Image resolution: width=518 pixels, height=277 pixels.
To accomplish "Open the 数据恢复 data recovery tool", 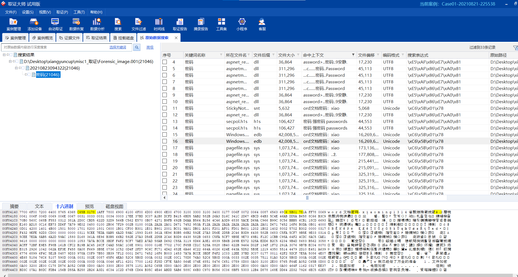I will point(76,24).
